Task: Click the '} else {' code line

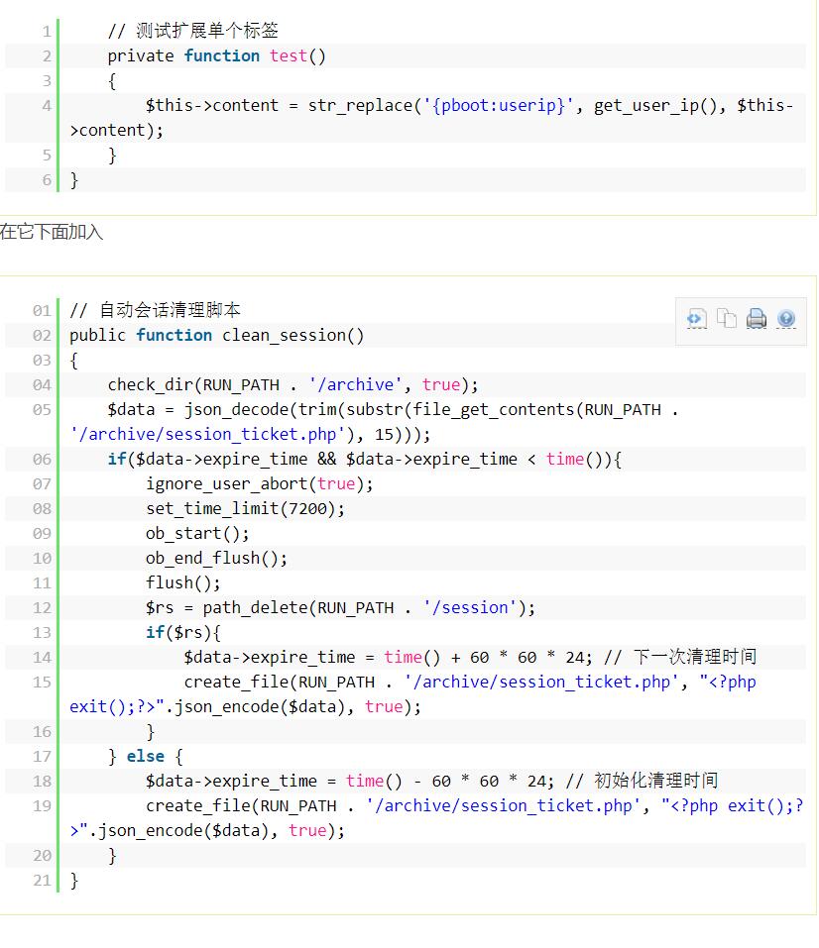Action: (146, 757)
